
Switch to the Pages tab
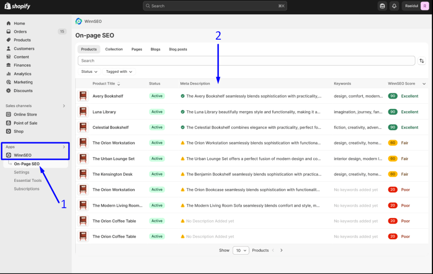(x=137, y=49)
